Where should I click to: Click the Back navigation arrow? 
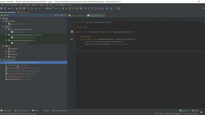click(36, 9)
